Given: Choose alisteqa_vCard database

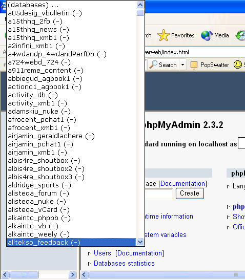Looking at the screenshot, I should click(x=71, y=210).
